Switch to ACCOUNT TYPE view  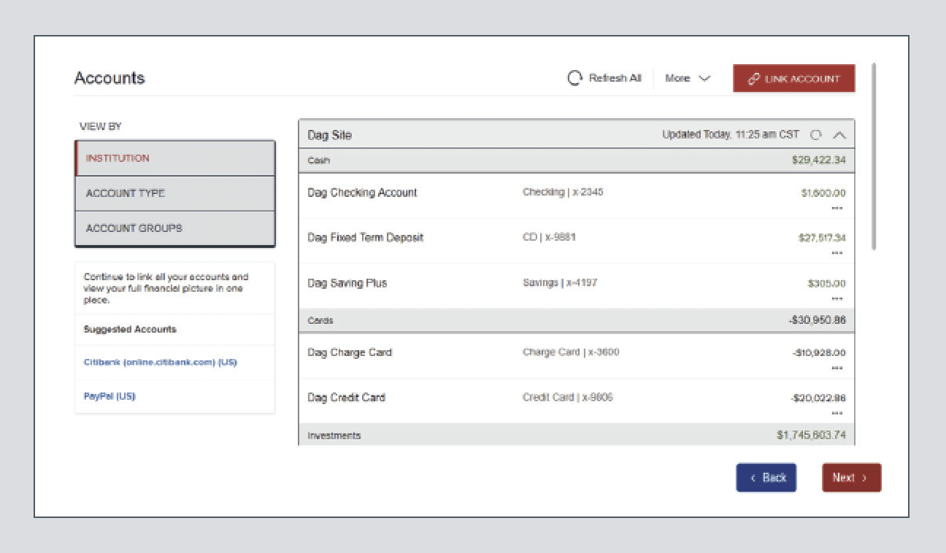point(175,193)
